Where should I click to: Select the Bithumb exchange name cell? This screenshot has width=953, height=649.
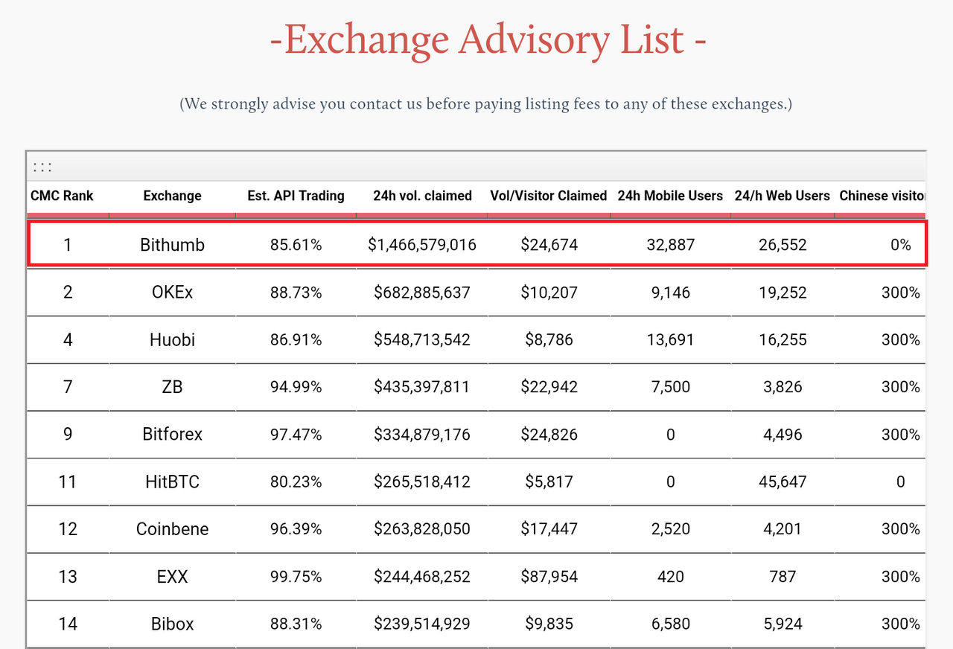(x=172, y=244)
